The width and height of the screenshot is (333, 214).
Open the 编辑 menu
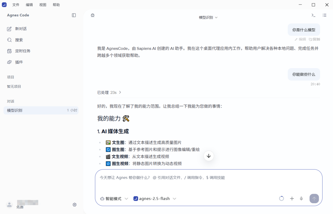(29, 5)
